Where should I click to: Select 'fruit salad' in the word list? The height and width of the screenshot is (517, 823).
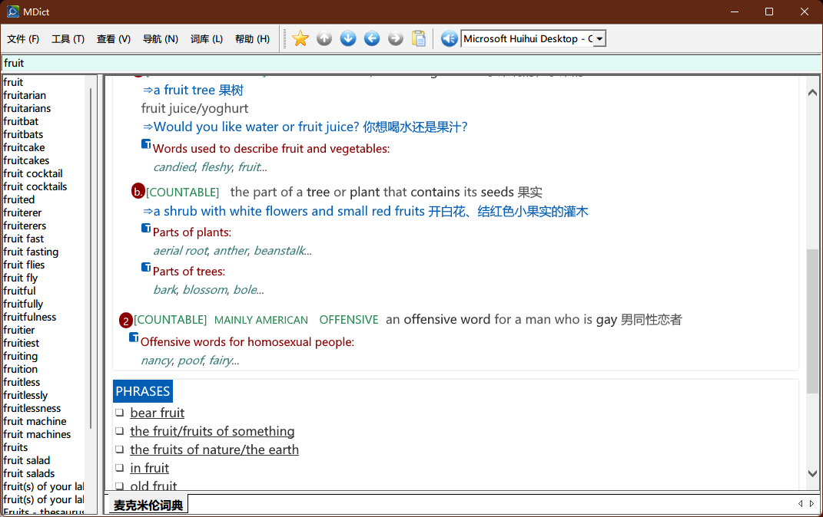point(27,460)
